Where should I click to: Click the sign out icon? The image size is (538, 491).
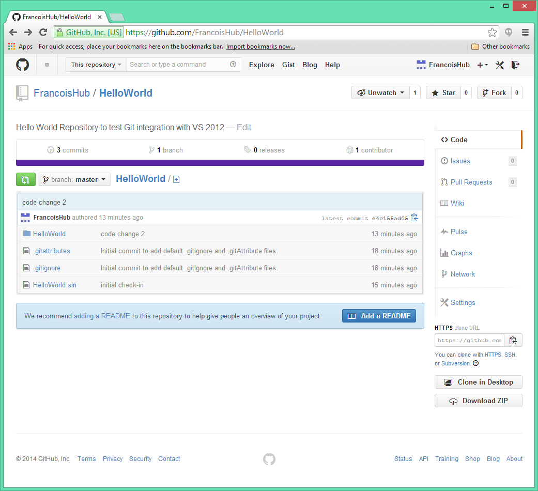[515, 65]
